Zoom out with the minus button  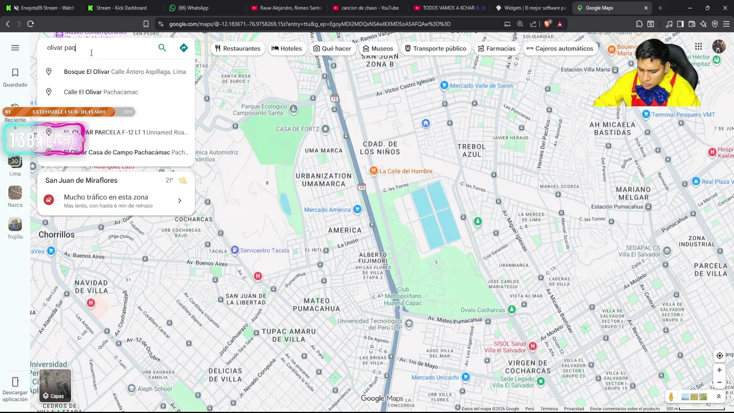point(719,383)
